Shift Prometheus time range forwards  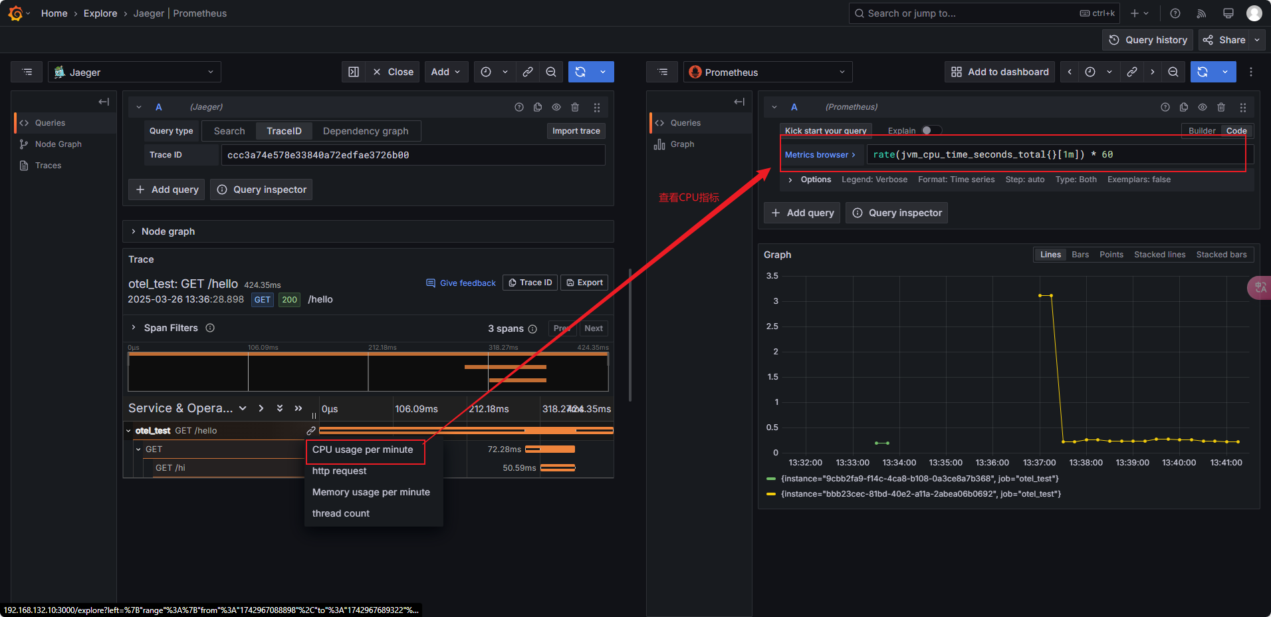[x=1153, y=72]
